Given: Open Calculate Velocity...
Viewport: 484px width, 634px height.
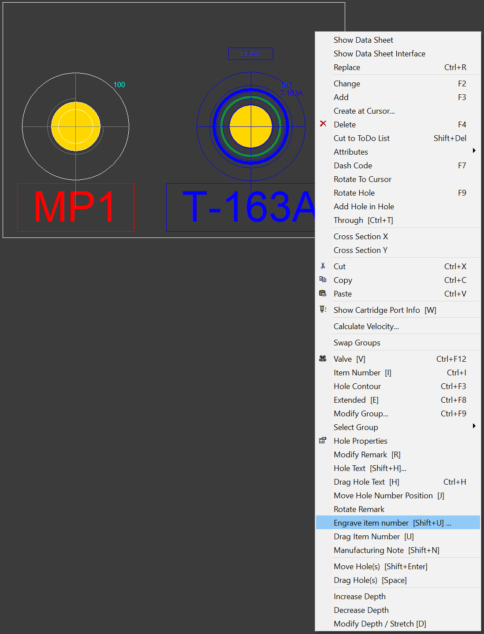Looking at the screenshot, I should pos(398,326).
